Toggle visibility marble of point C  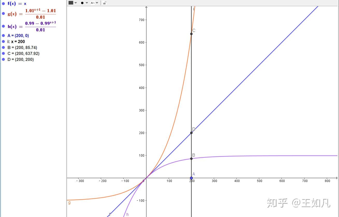3,53
